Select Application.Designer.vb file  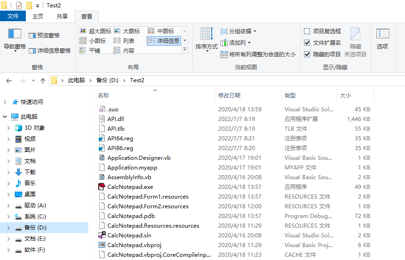click(x=139, y=158)
